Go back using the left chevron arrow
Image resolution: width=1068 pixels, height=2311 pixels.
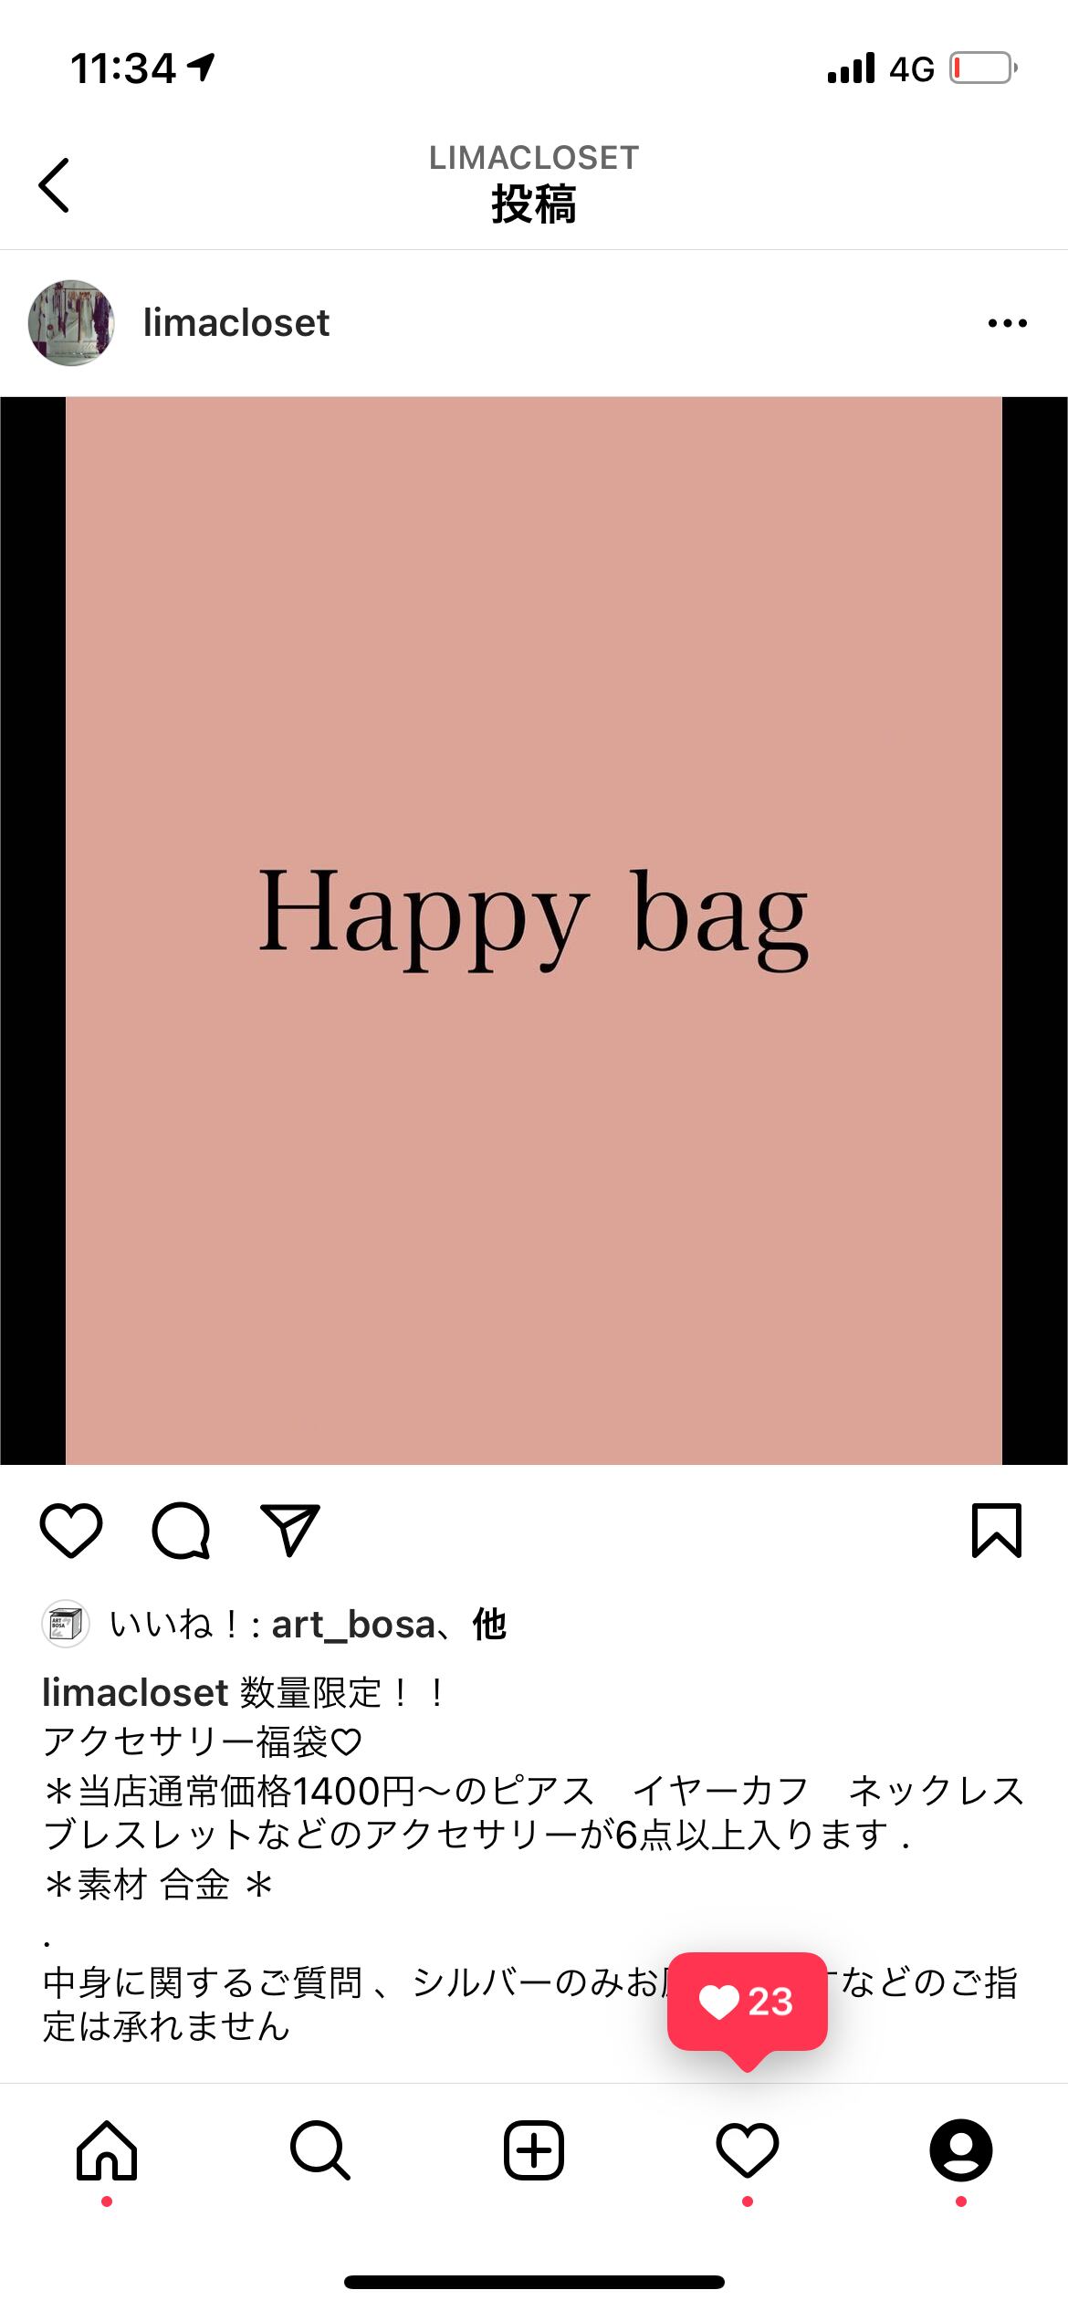[x=54, y=185]
